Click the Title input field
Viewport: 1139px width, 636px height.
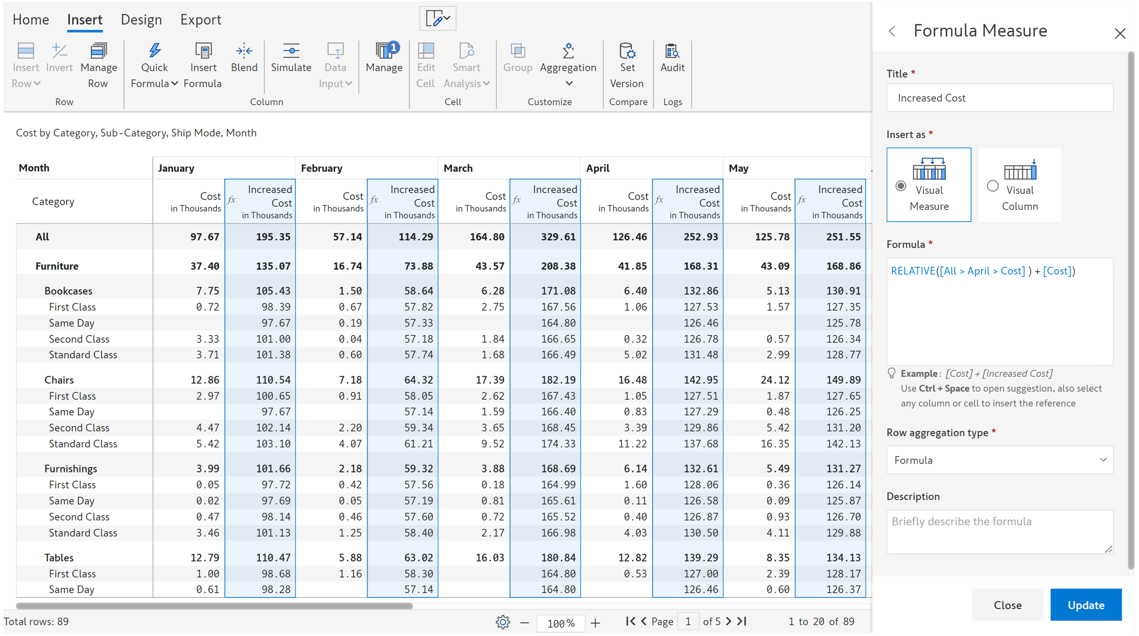coord(999,98)
